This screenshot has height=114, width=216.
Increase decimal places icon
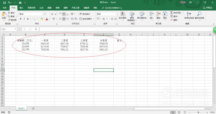pyautogui.click(x=112, y=19)
